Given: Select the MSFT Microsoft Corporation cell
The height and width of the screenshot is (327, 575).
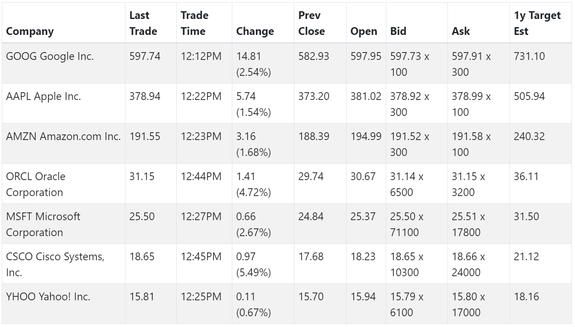Looking at the screenshot, I should (63, 224).
